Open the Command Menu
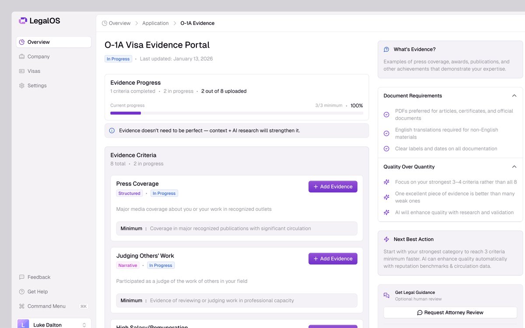 click(x=53, y=306)
